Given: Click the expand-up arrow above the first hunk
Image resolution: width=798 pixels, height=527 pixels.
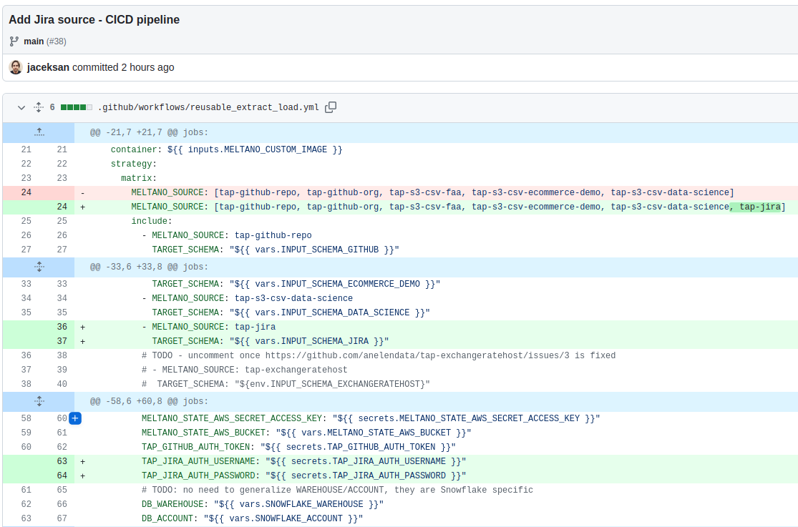Looking at the screenshot, I should tap(39, 132).
